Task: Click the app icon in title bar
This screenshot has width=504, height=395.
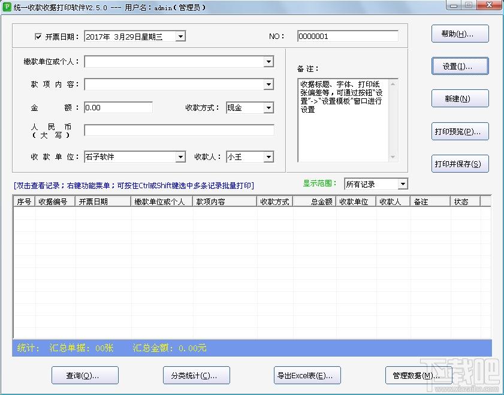Action: point(7,7)
